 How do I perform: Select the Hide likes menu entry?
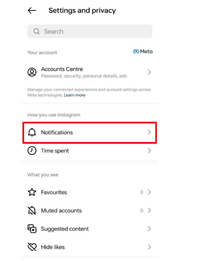coord(89,247)
